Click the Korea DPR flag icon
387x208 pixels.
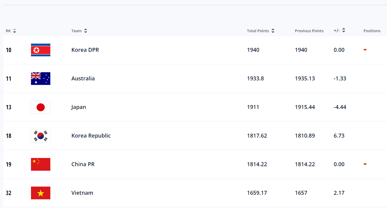pyautogui.click(x=41, y=50)
